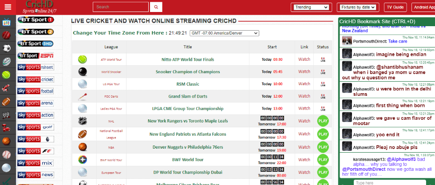This screenshot has width=435, height=185.
Task: Click the World Snooker league label
Action: (111, 72)
